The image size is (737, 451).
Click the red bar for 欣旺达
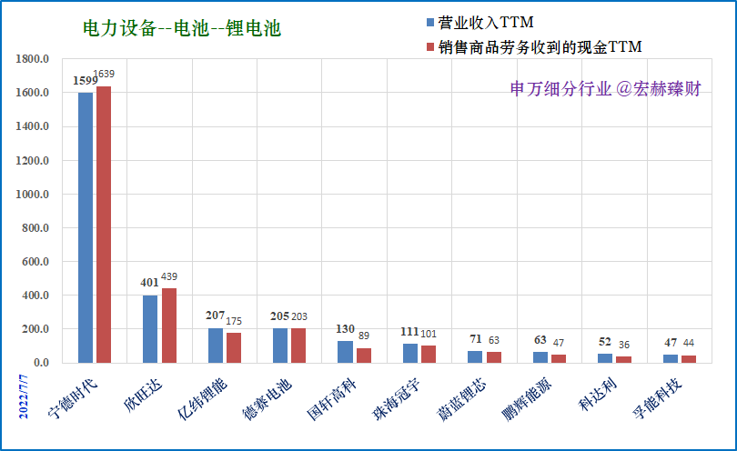169,326
